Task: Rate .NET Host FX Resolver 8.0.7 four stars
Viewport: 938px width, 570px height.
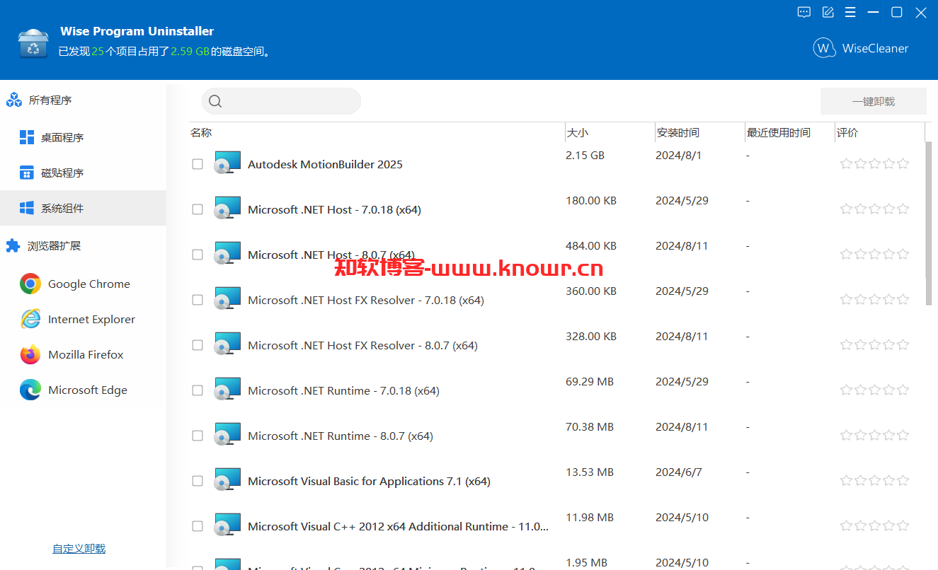Action: click(889, 345)
